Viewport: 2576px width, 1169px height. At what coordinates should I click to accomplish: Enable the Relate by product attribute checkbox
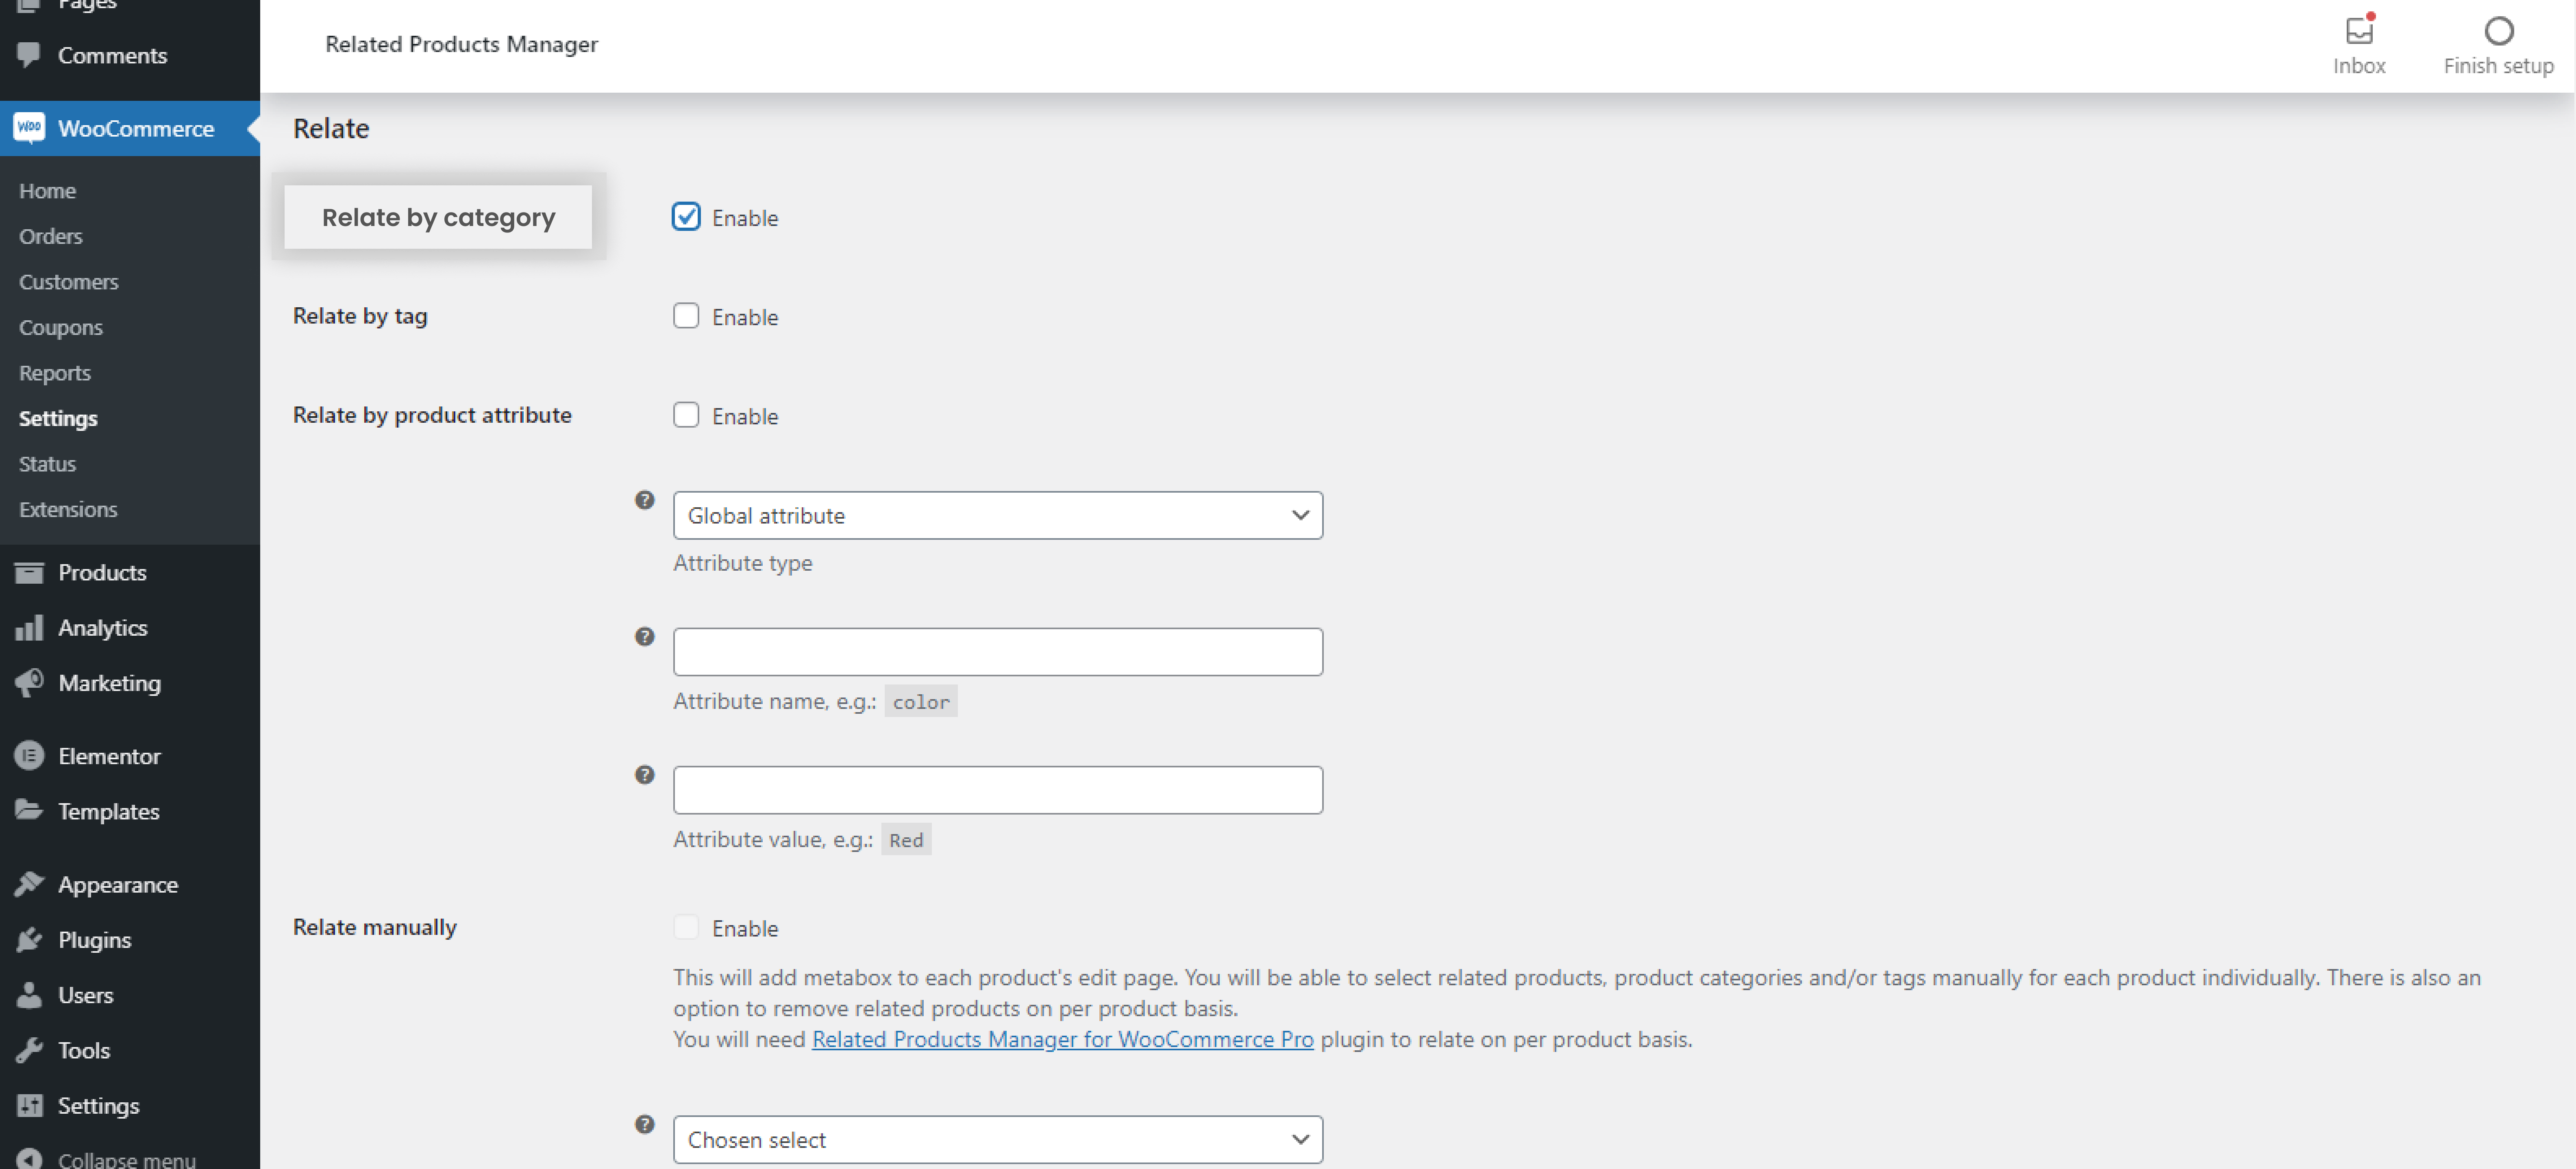(x=686, y=414)
